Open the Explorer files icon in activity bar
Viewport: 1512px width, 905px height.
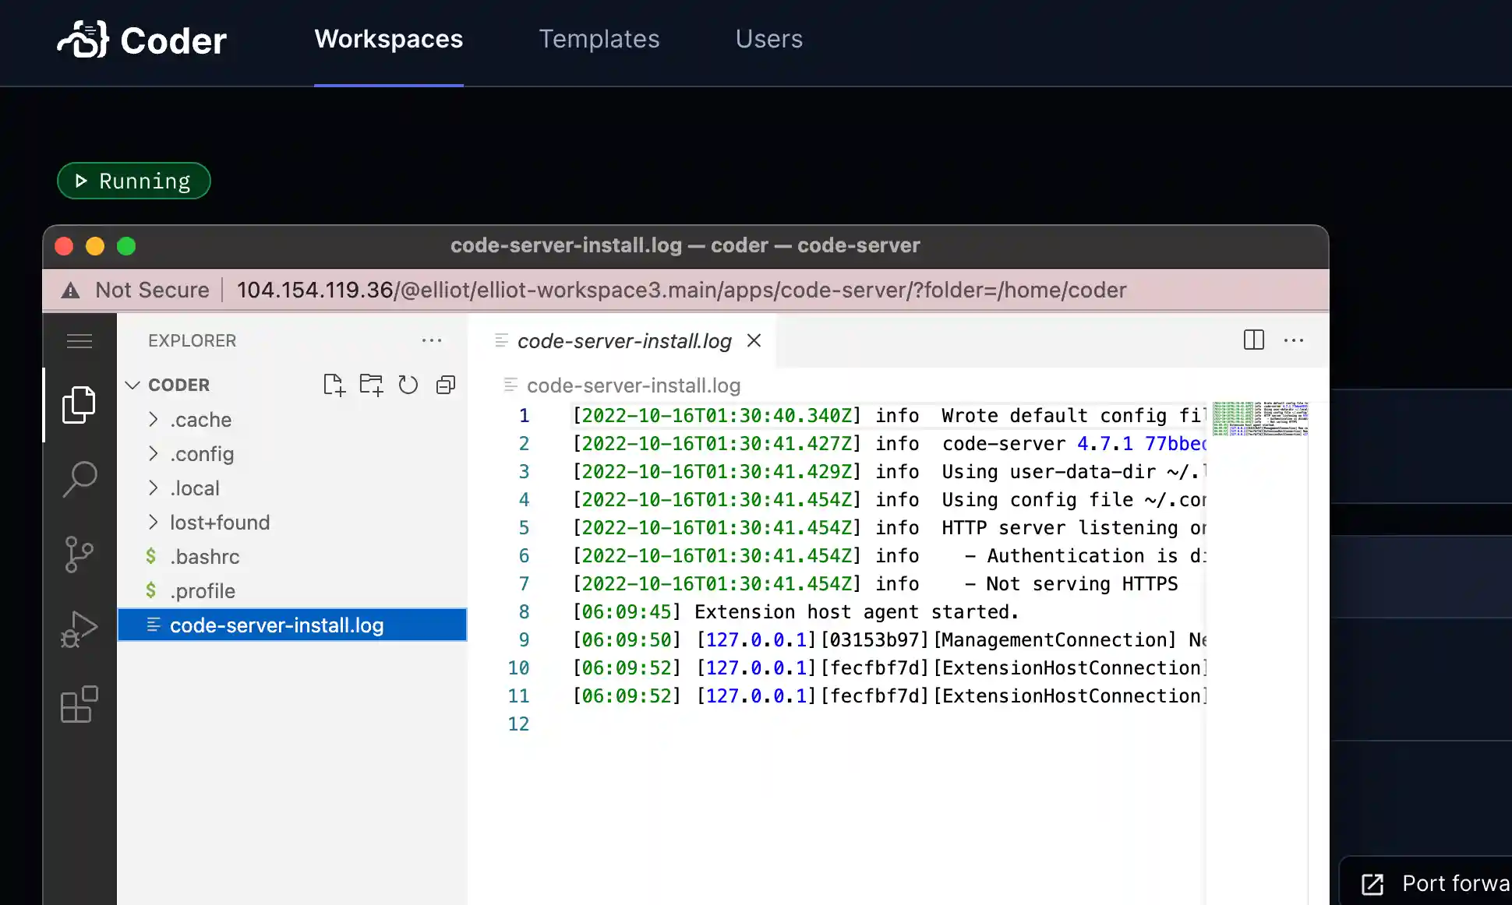(79, 404)
